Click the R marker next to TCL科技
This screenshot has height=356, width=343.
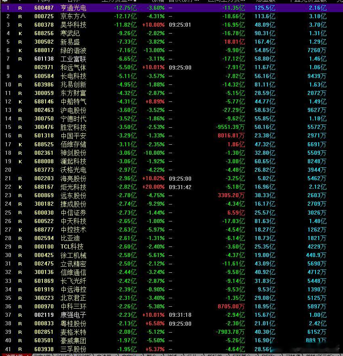point(20,247)
